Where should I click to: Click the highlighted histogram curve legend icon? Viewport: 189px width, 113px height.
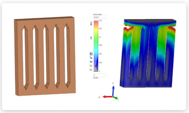point(91,54)
